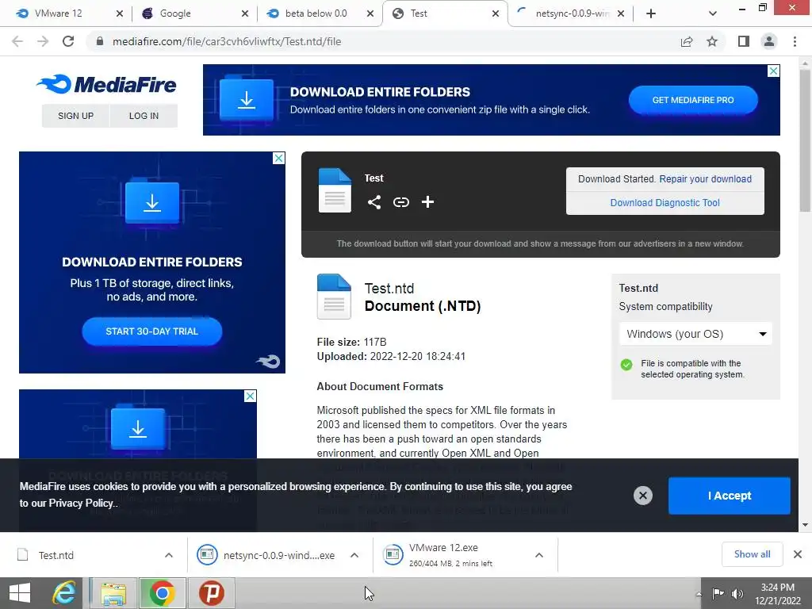This screenshot has height=609, width=812.
Task: Click the volume speaker tray icon
Action: coord(737,593)
